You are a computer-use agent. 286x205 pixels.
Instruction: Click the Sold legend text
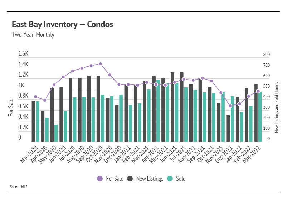click(x=181, y=179)
